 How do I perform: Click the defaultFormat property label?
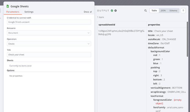tap(156, 47)
